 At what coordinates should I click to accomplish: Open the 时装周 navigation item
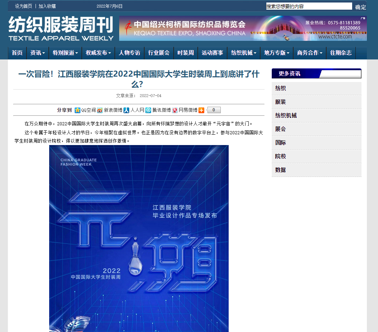[186, 53]
